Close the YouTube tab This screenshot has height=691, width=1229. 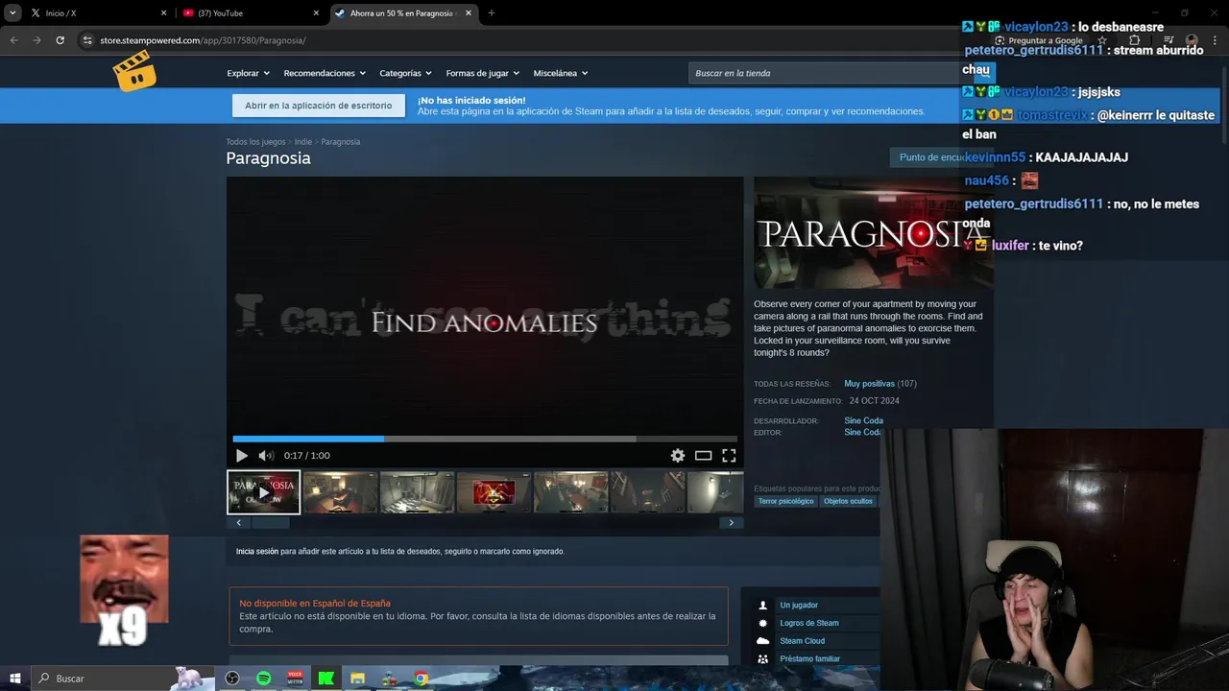click(316, 13)
